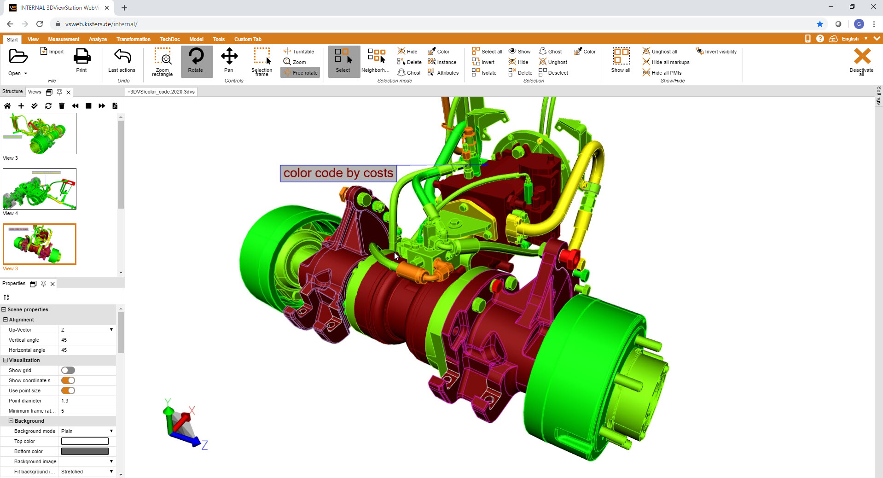Collapse Background section
Screen dimensions: 883x478
[x=11, y=421]
